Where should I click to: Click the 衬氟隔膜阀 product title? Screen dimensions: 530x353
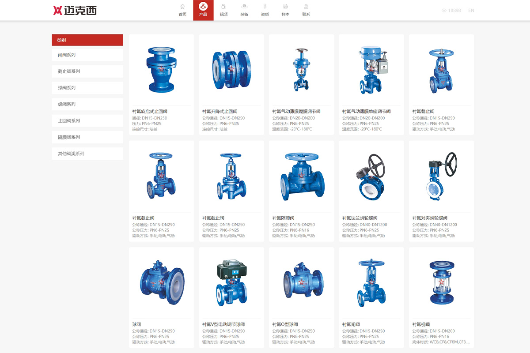pyautogui.click(x=284, y=218)
